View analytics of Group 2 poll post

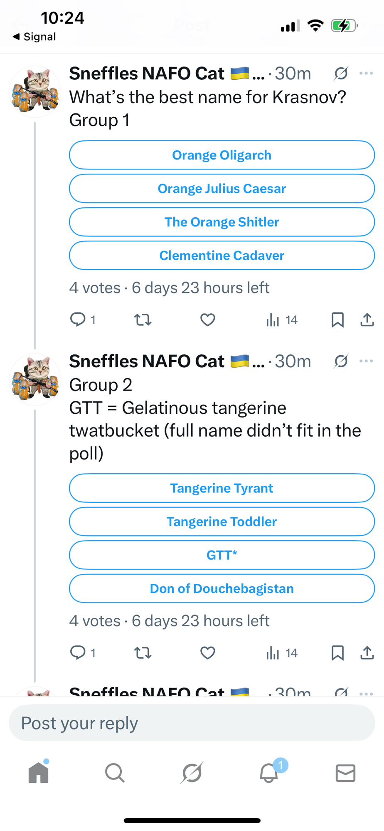pos(281,653)
